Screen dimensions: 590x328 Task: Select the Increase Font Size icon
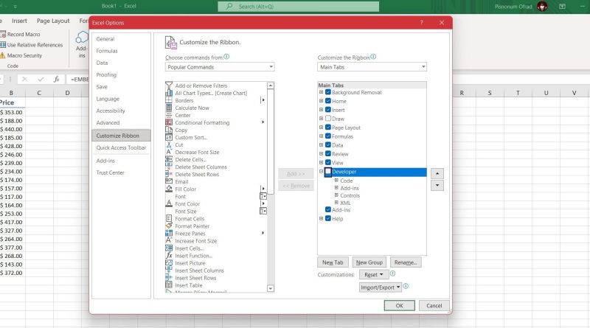169,241
